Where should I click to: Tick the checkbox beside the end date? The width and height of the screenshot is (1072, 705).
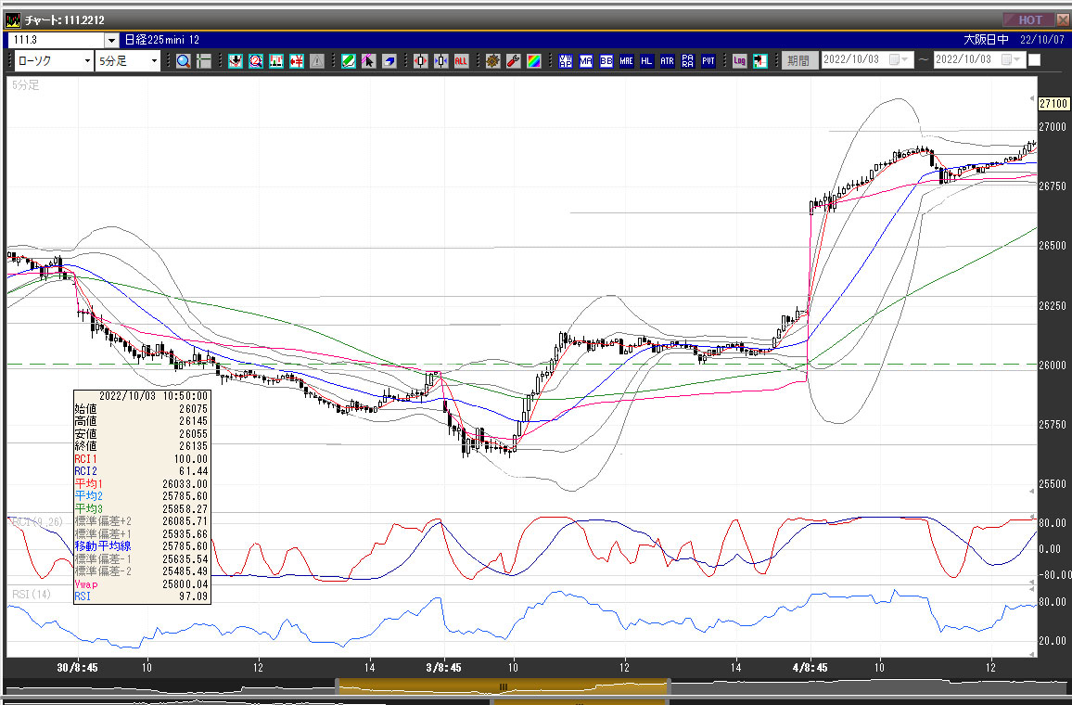(1034, 60)
